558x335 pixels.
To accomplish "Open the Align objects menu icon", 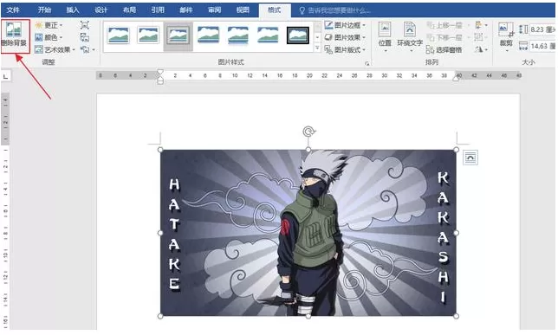I will 481,25.
